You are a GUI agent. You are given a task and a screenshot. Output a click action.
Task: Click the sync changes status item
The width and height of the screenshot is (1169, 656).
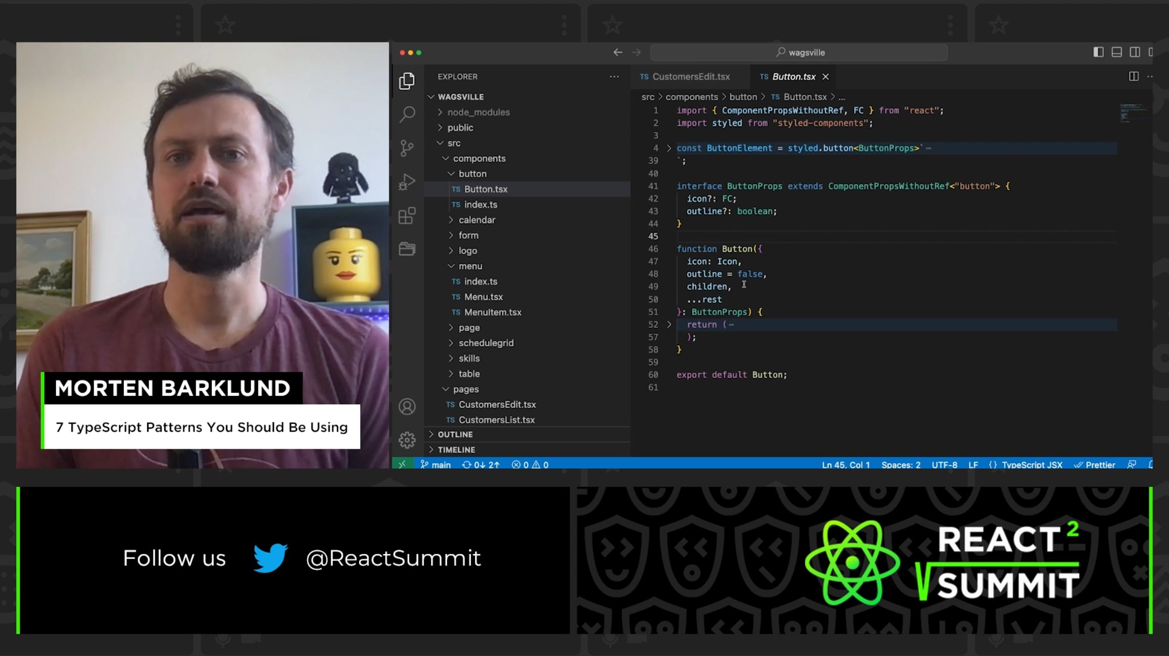pos(480,464)
